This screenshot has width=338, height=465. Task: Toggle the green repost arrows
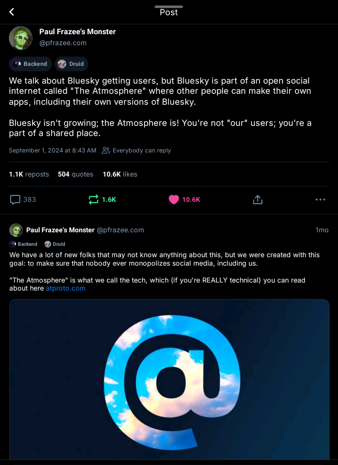[x=94, y=200]
